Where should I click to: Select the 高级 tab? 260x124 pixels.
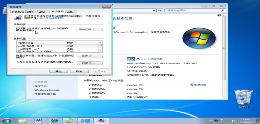point(42,12)
